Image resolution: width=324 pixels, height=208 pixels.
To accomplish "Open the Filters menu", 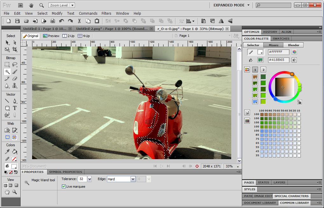I will [x=106, y=13].
